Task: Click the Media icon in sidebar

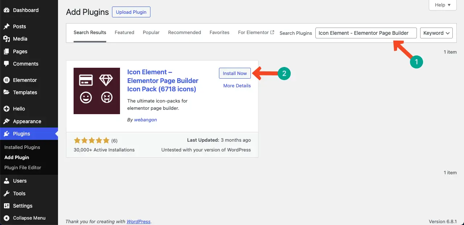Action: [x=7, y=39]
